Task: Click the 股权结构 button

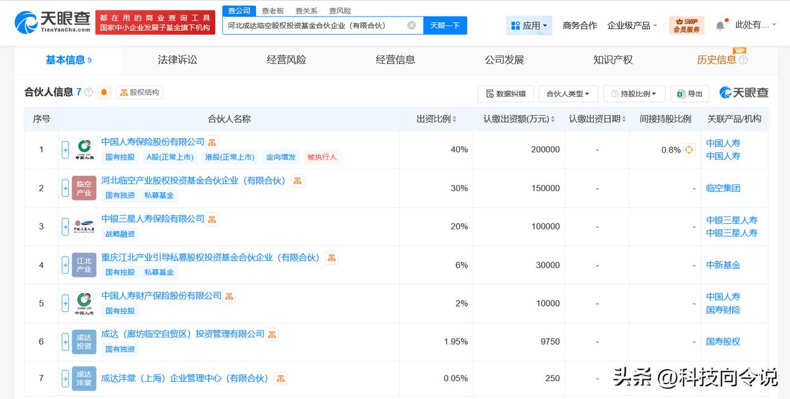Action: tap(139, 93)
